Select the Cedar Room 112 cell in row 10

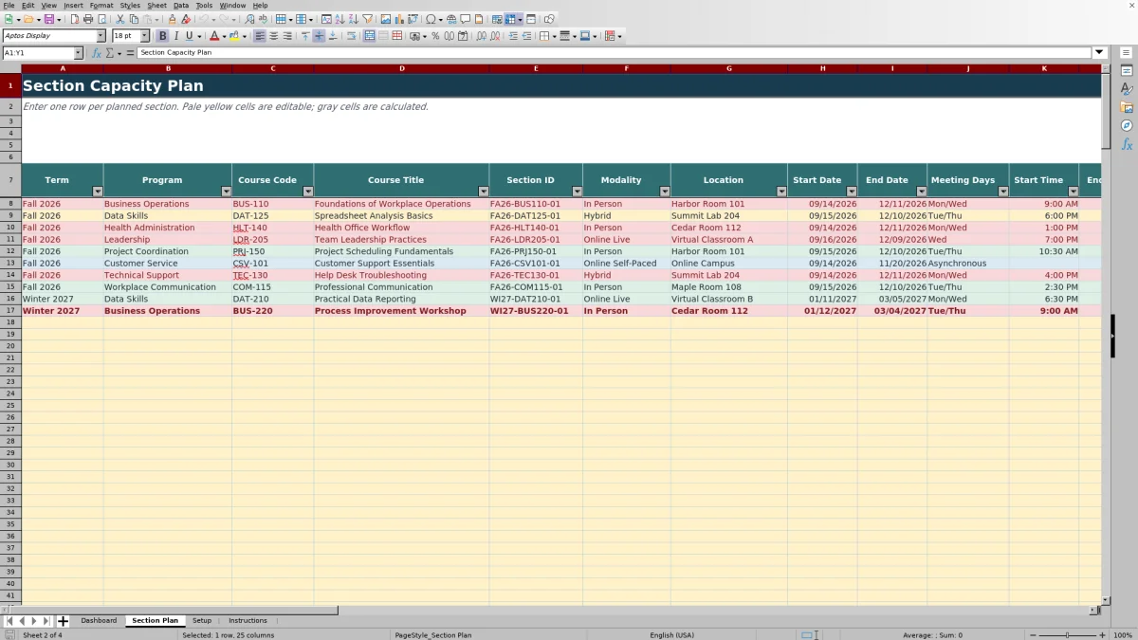[728, 228]
